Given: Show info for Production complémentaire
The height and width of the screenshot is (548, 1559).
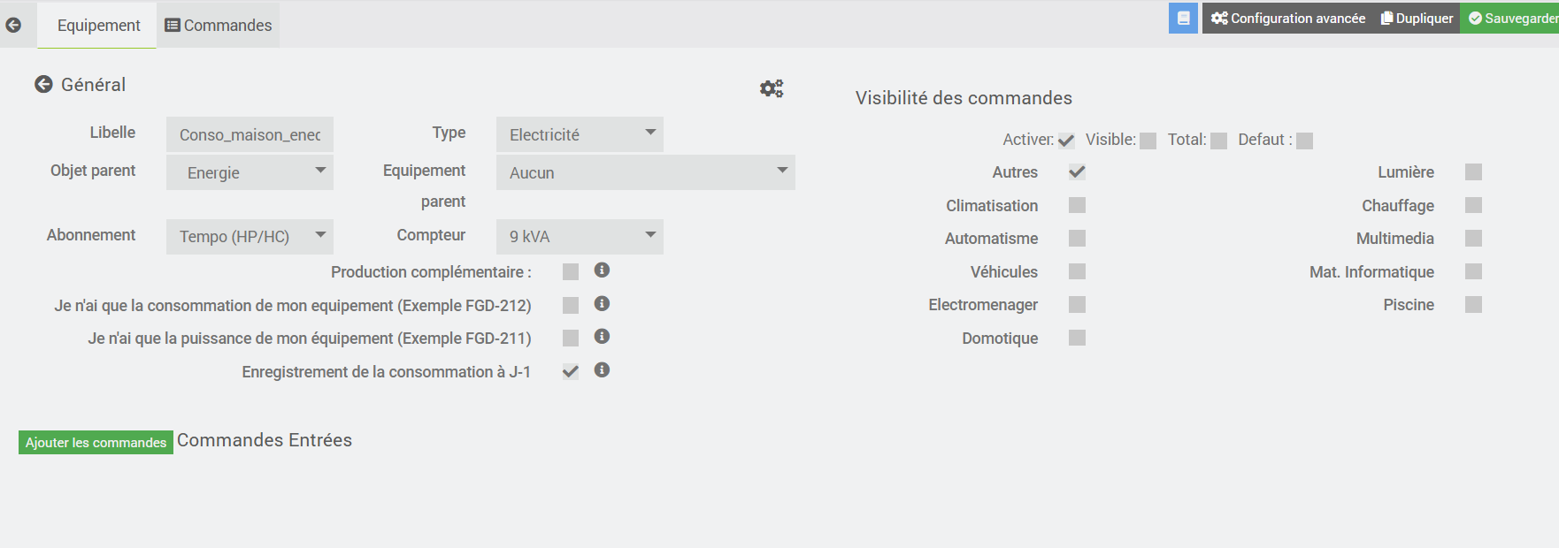Looking at the screenshot, I should (602, 270).
